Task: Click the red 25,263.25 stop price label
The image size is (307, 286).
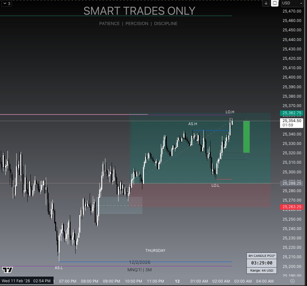Action: [292, 207]
